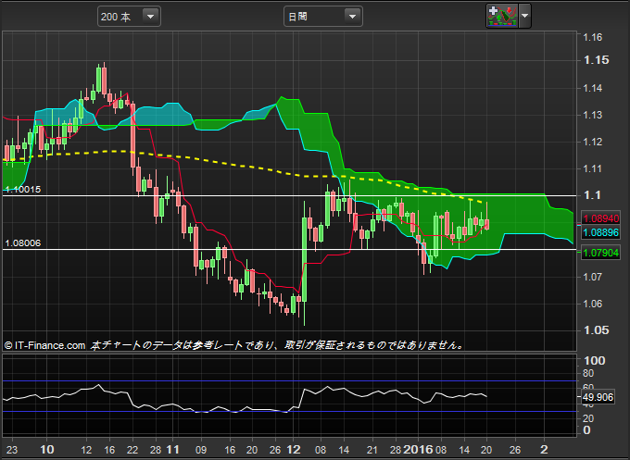Expand the indicator menu arrow beside chart icon
630x460 pixels.
tap(524, 16)
